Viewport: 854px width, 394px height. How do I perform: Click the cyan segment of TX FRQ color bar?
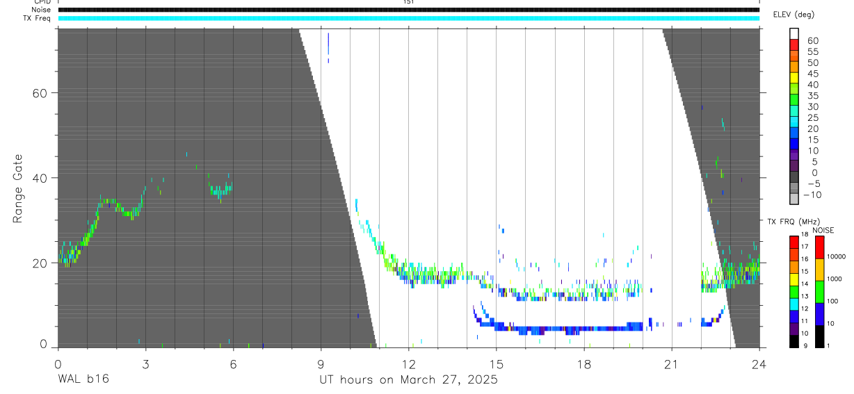(794, 304)
